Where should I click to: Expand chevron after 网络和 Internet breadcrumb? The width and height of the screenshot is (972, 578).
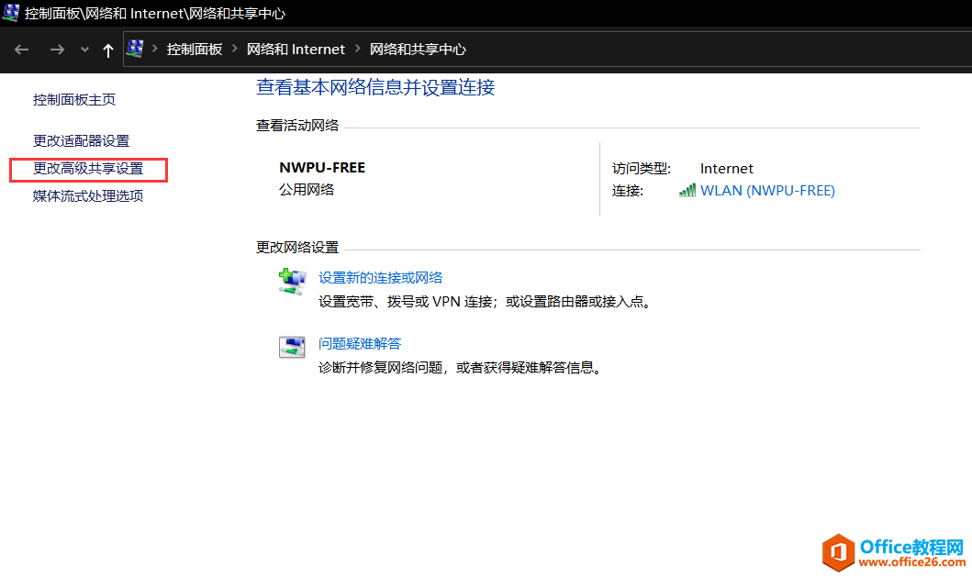point(358,49)
